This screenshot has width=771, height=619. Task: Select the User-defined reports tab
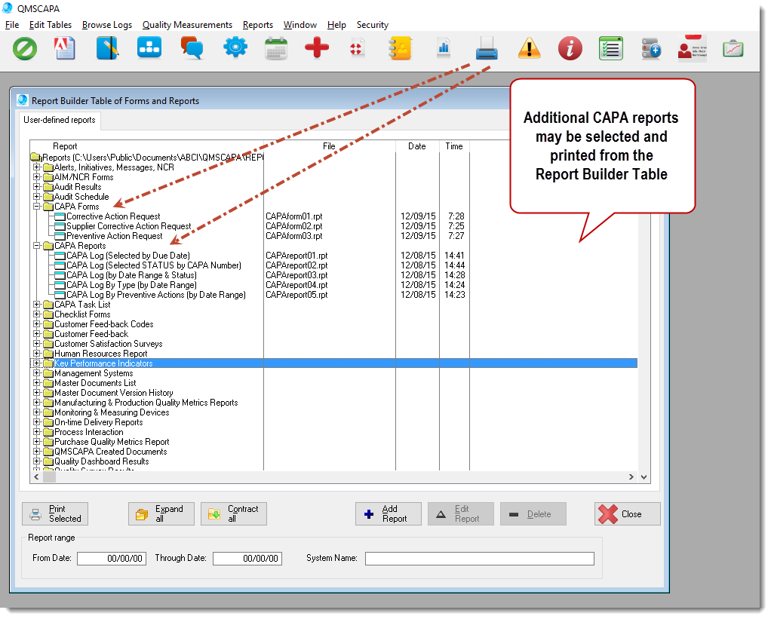click(60, 120)
